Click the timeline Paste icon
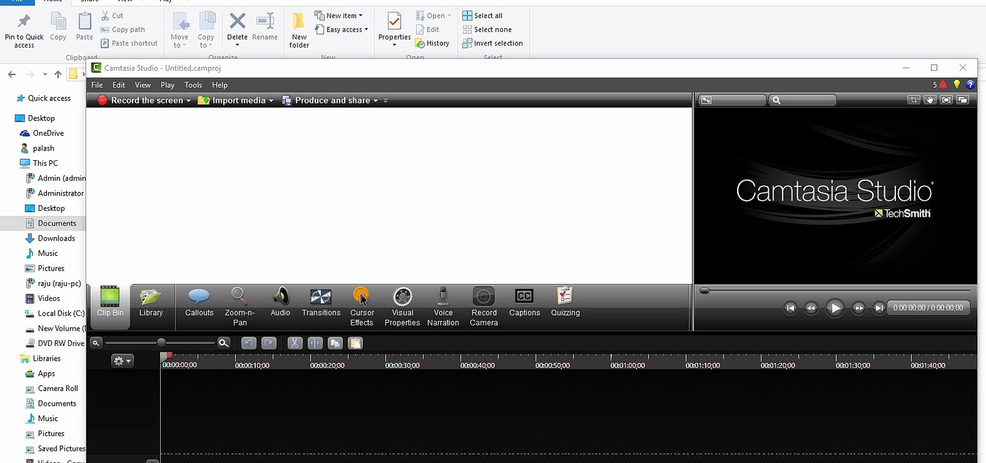The height and width of the screenshot is (463, 986). [355, 343]
